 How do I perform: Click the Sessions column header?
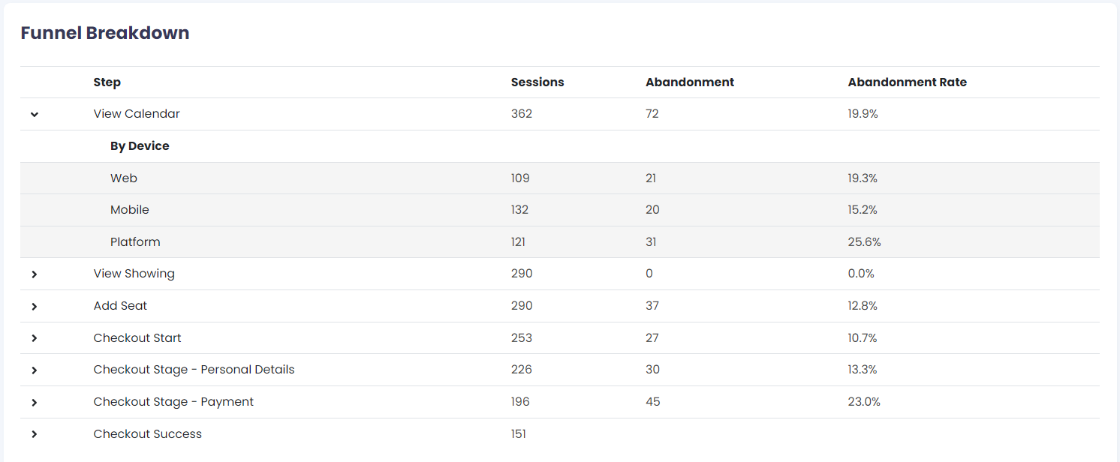(x=537, y=82)
